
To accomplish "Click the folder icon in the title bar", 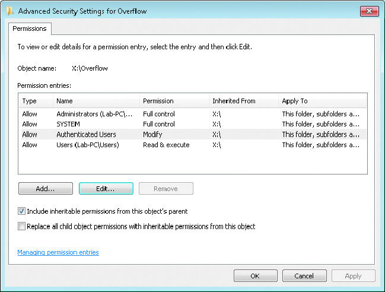I will pos(9,11).
